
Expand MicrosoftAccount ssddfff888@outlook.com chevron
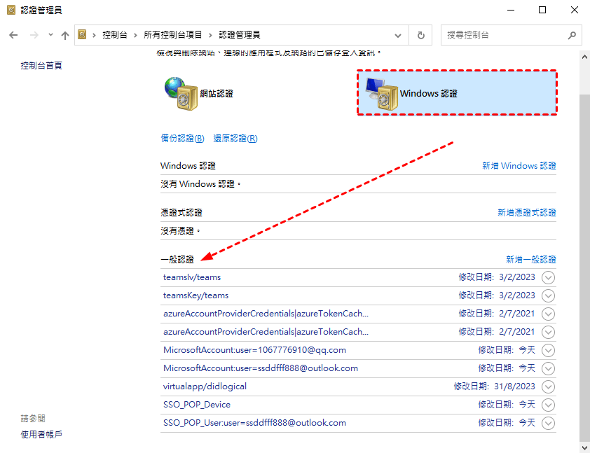548,368
